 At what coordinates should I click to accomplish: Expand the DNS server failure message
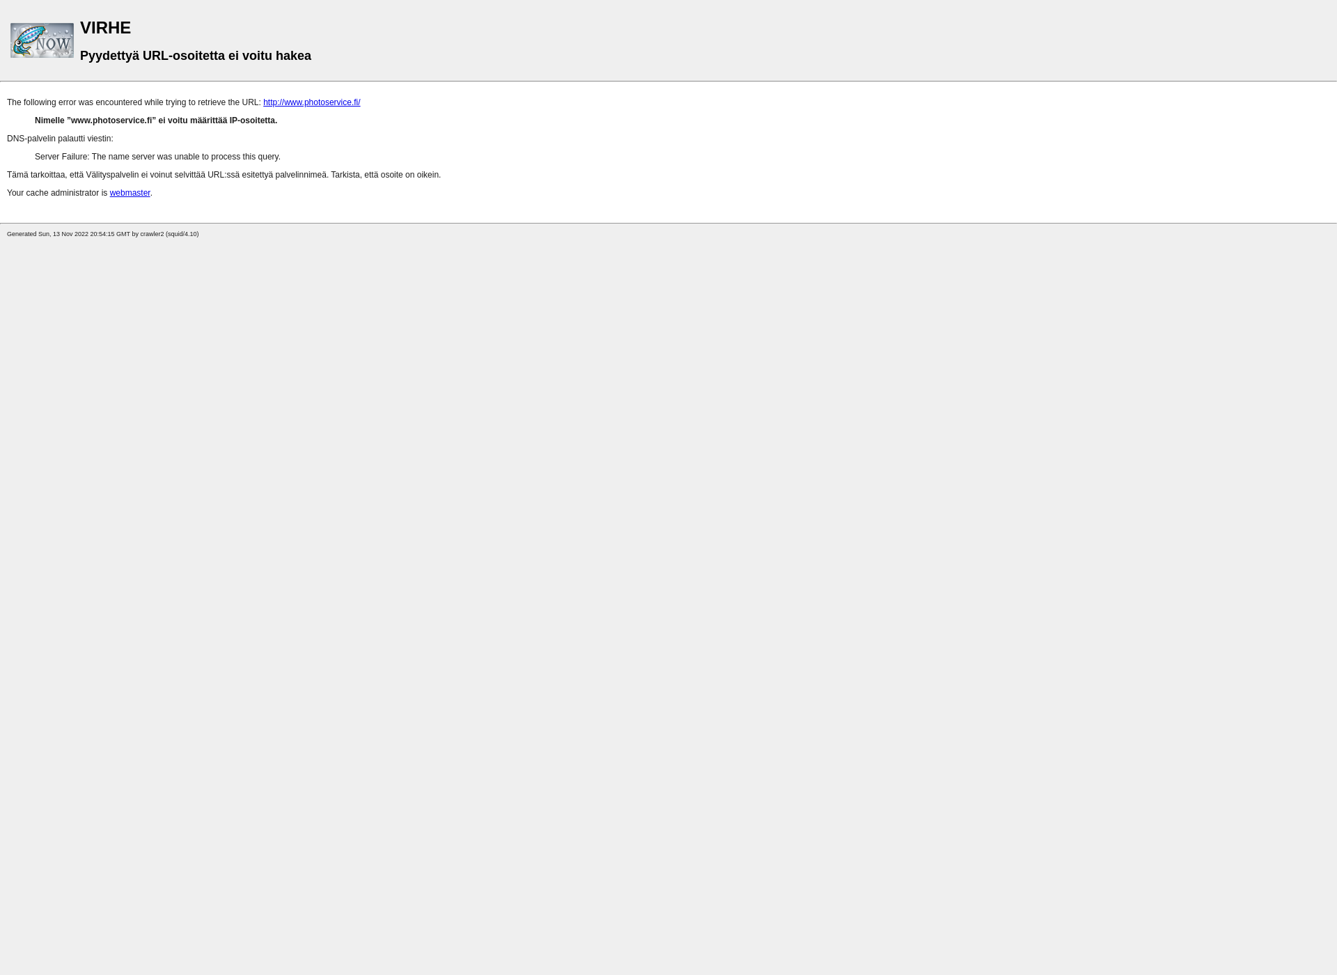coord(158,157)
